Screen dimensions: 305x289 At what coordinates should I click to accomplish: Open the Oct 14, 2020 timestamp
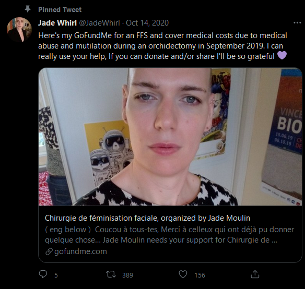[147, 23]
